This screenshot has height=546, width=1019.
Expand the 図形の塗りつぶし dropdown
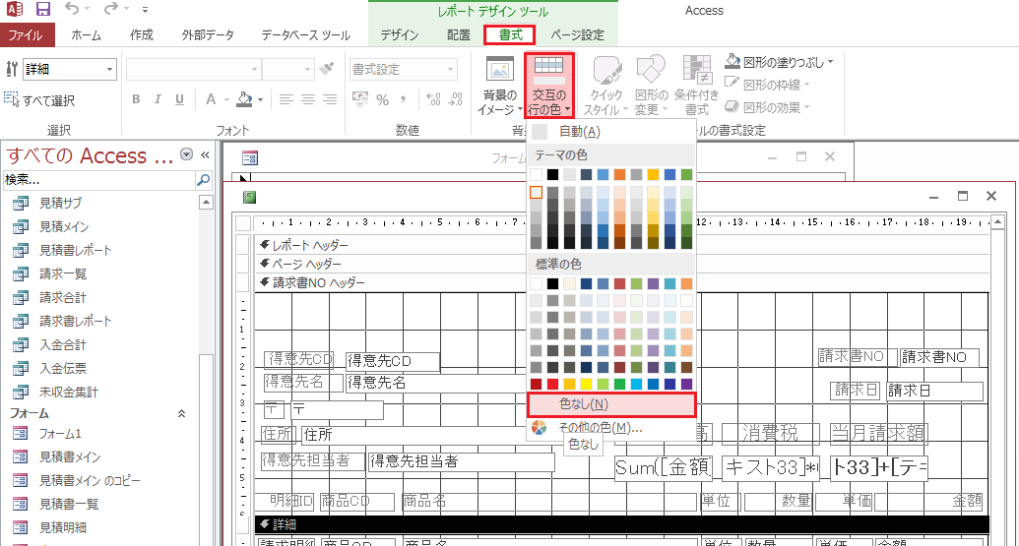pyautogui.click(x=830, y=62)
